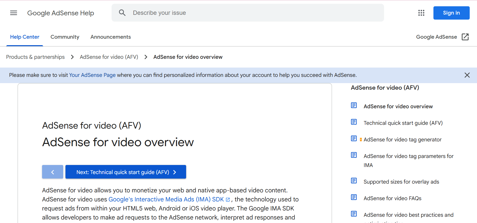Focus the Describe your issue search field

[248, 13]
